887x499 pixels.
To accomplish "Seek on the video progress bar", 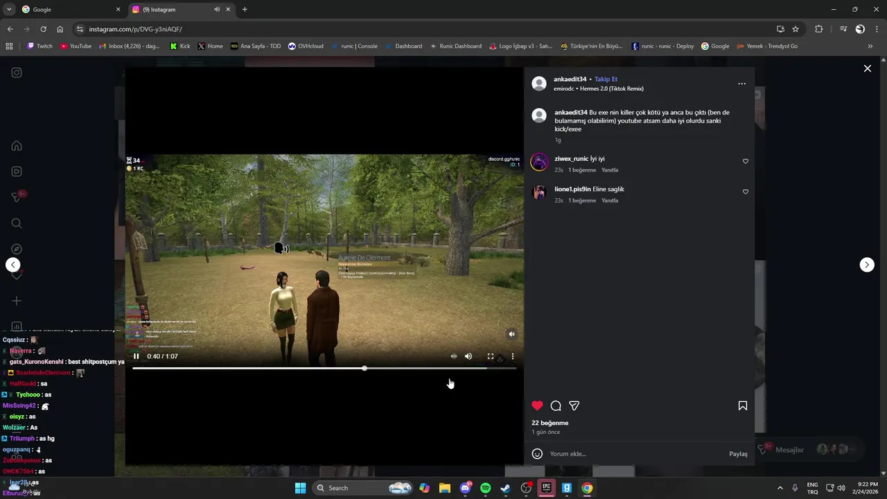I will (x=324, y=369).
